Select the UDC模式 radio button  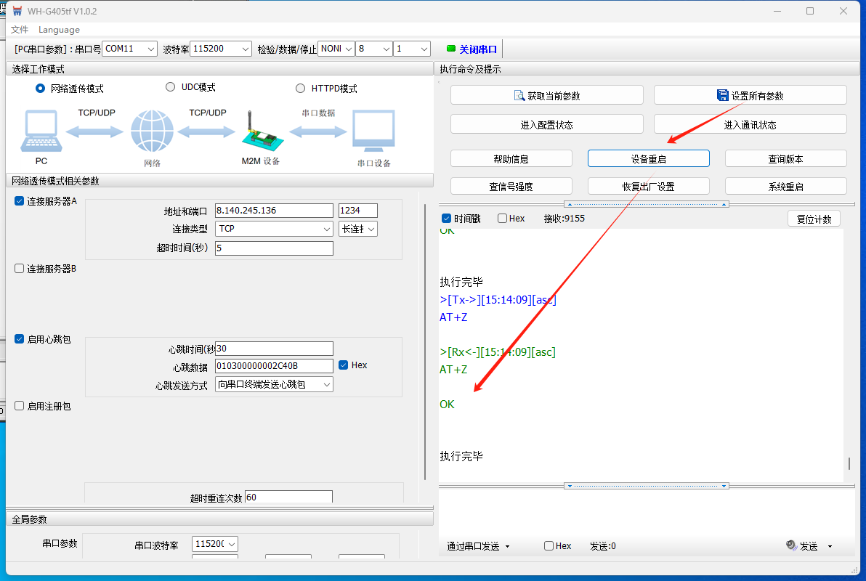pos(171,87)
